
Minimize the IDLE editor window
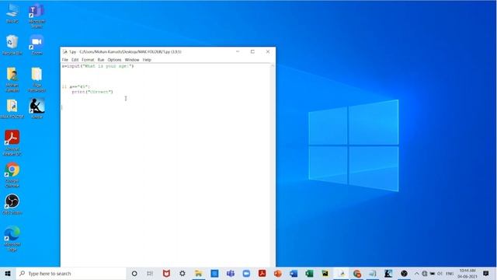click(238, 51)
